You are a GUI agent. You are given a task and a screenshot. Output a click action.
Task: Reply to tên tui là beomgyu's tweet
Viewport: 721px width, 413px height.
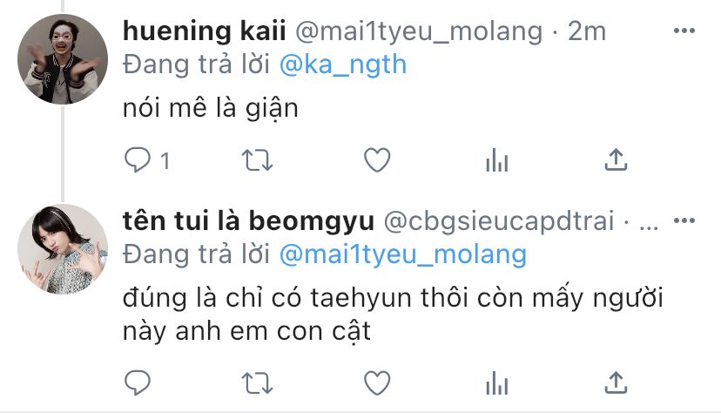point(138,383)
